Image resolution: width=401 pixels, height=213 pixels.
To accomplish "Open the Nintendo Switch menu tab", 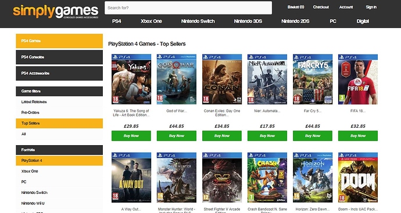I will 198,21.
